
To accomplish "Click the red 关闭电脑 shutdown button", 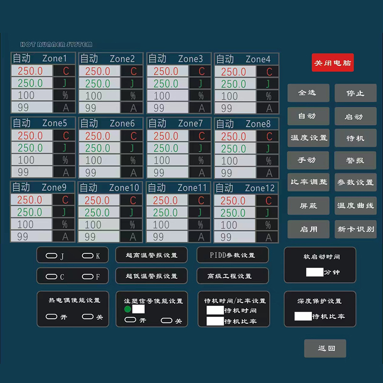I will 332,63.
